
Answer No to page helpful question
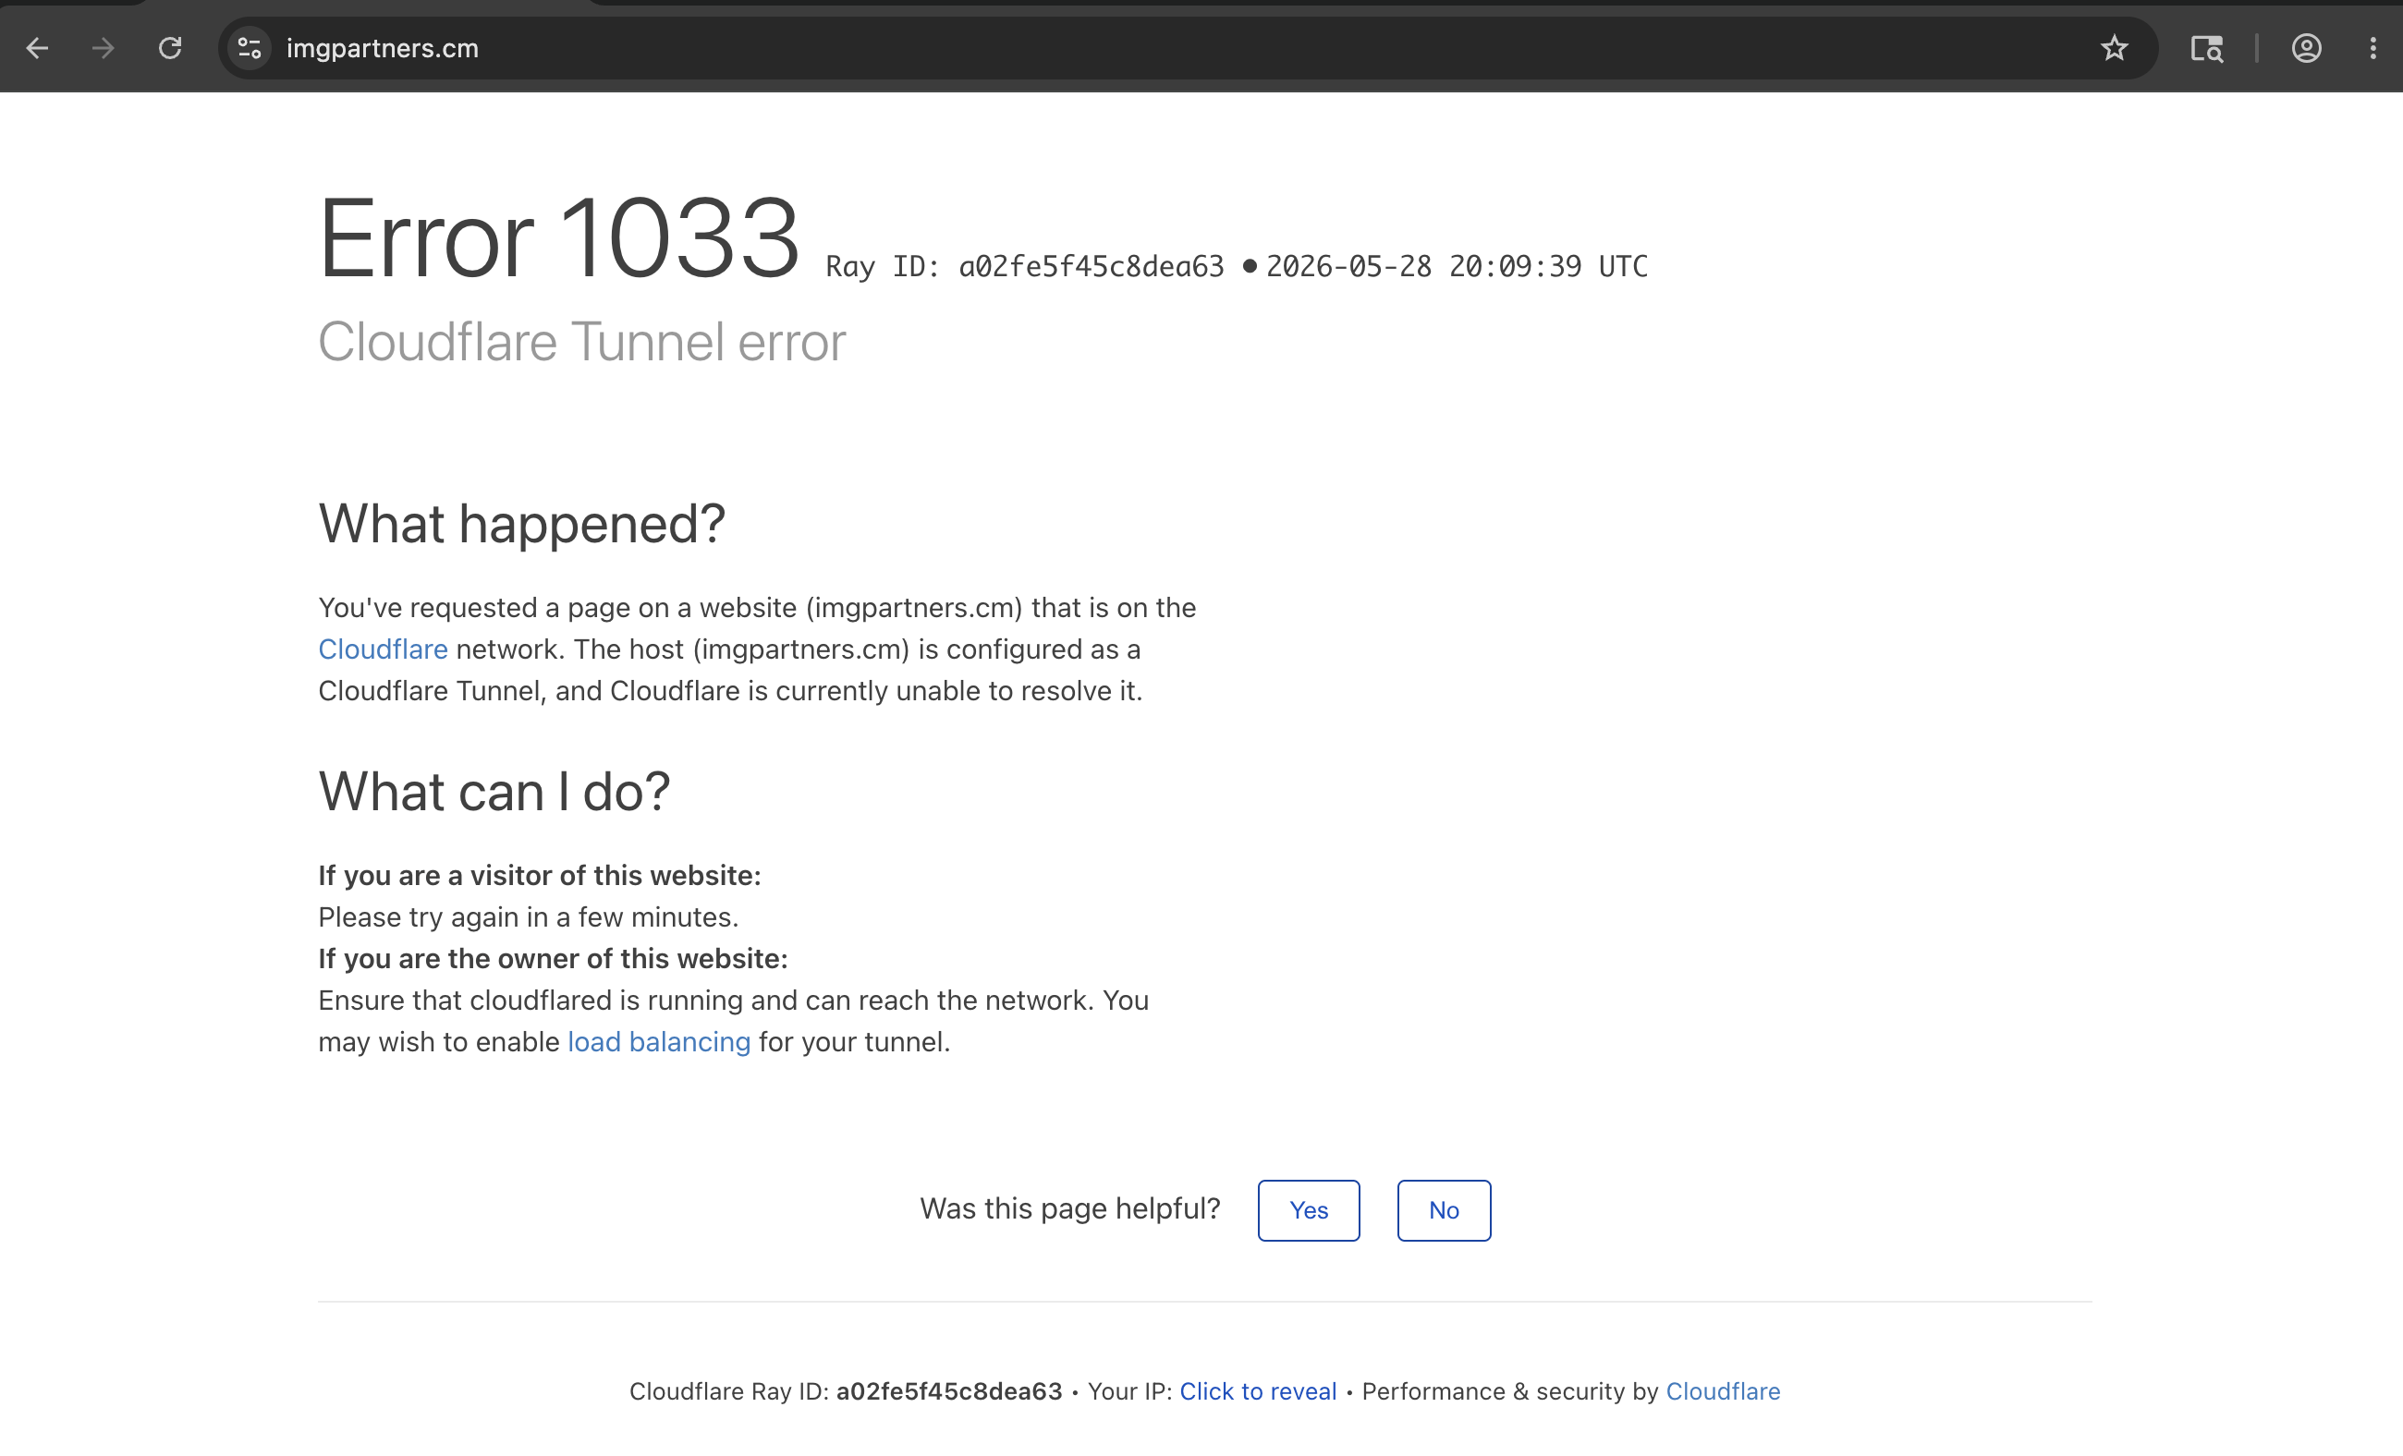[1445, 1210]
